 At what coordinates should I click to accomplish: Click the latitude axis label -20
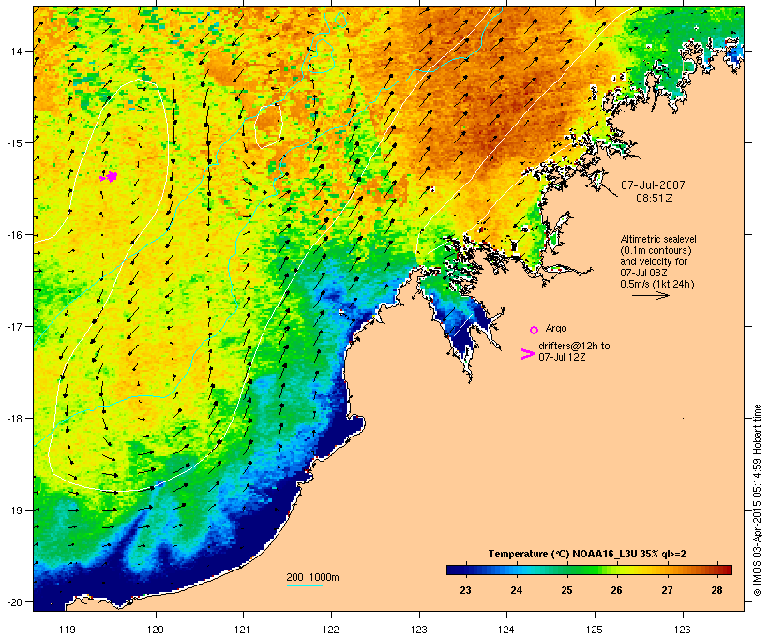point(14,601)
